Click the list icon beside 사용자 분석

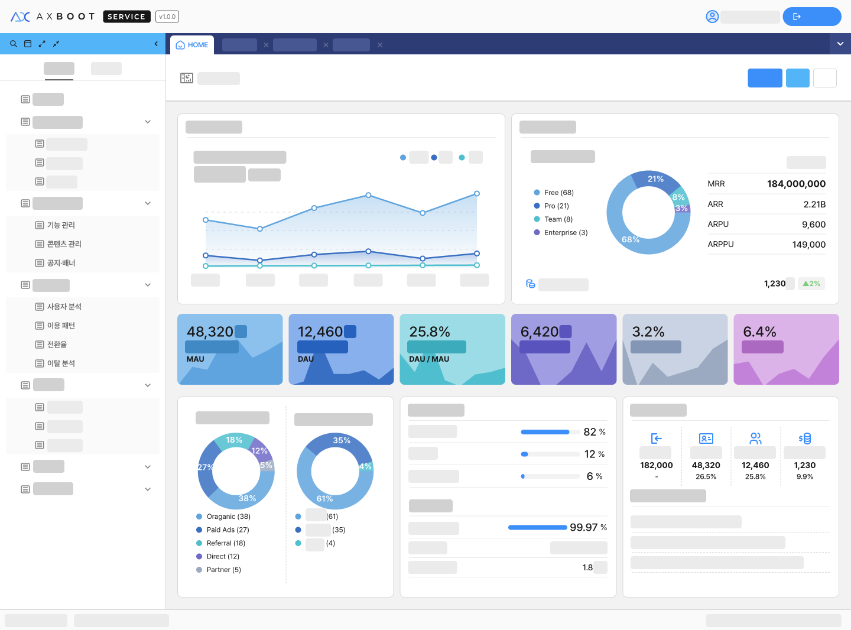tap(40, 307)
